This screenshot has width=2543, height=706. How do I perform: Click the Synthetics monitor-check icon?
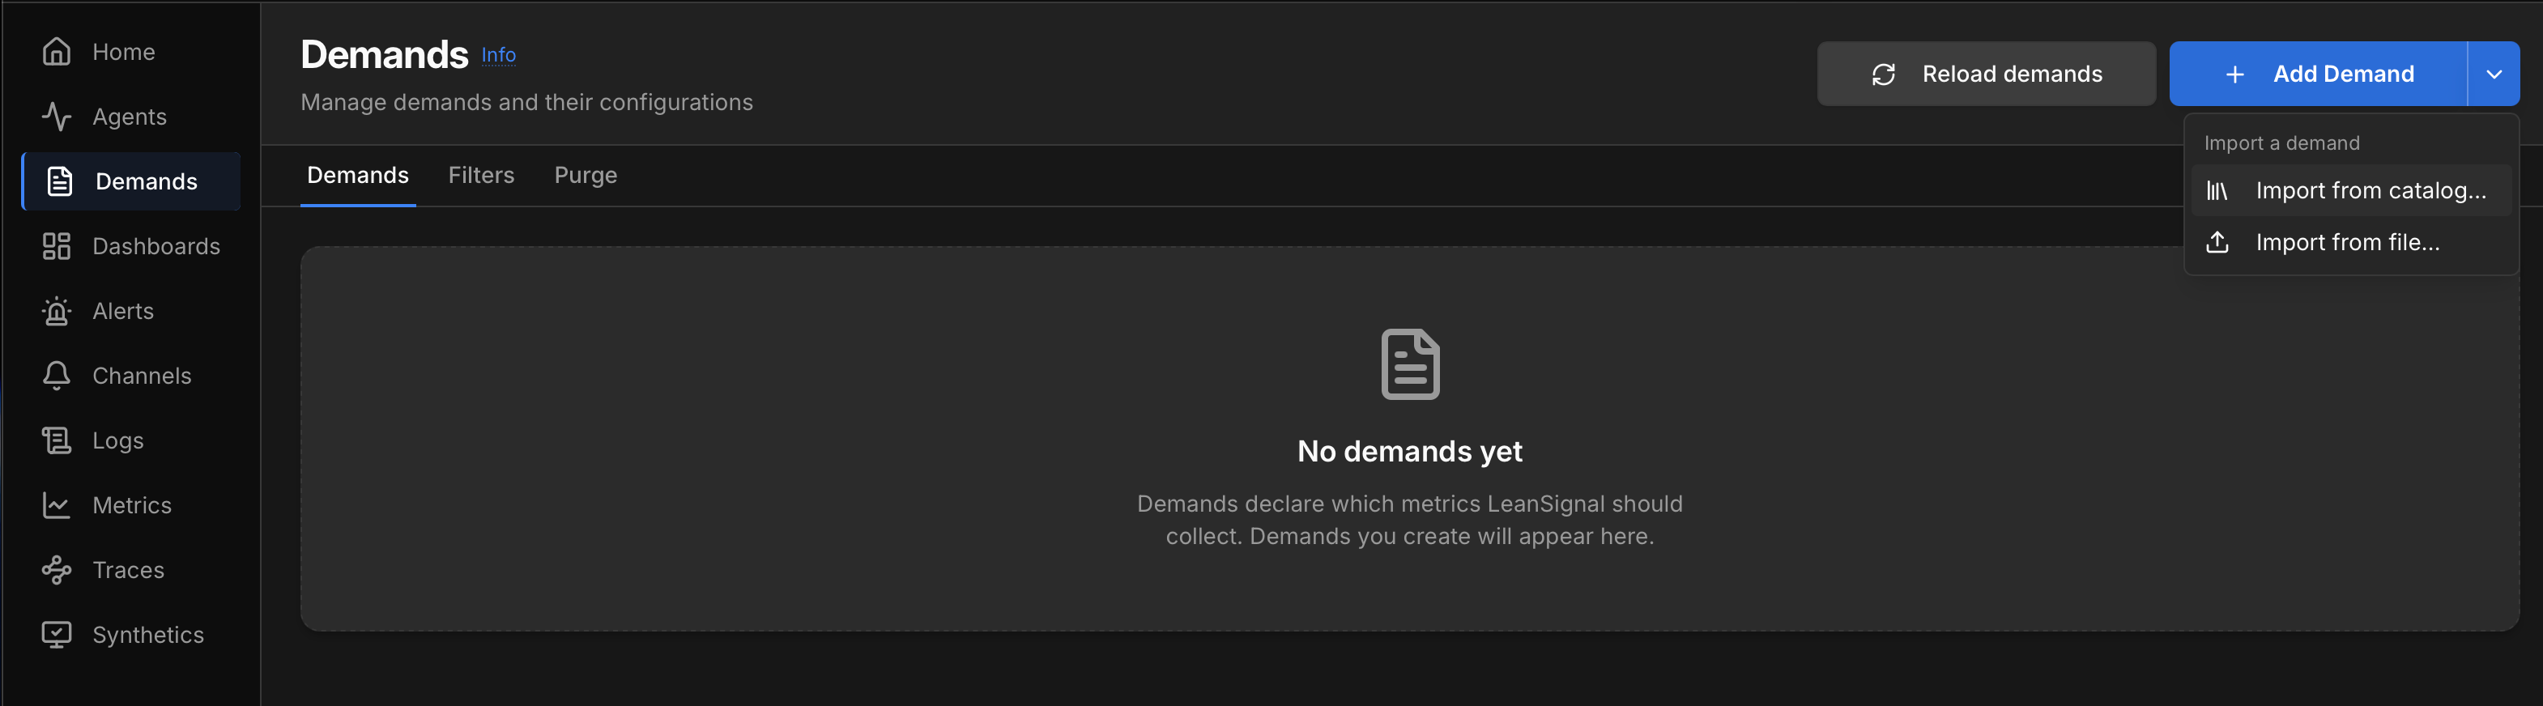[56, 635]
